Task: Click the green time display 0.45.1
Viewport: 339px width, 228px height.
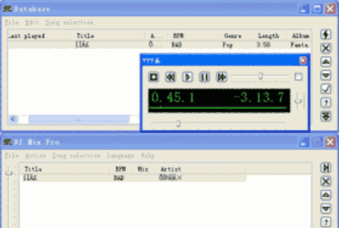Action: (x=173, y=97)
